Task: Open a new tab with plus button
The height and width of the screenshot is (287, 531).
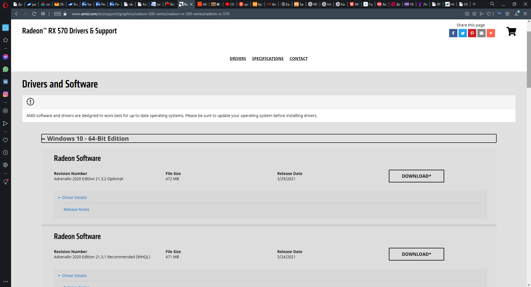Action: point(474,4)
